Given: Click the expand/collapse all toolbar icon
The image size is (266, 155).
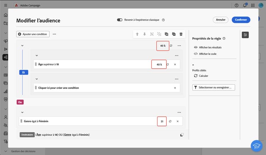Looking at the screenshot, I should pos(174,34).
